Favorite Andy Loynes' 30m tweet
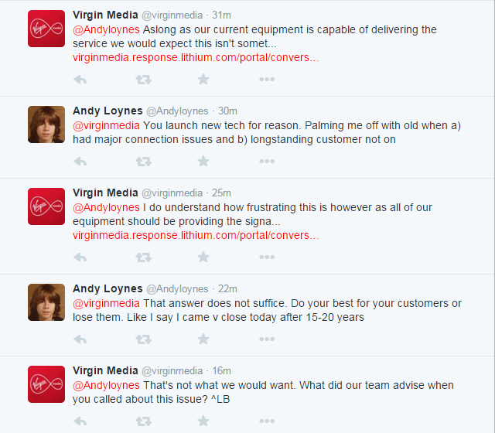The width and height of the screenshot is (495, 433). coord(203,161)
